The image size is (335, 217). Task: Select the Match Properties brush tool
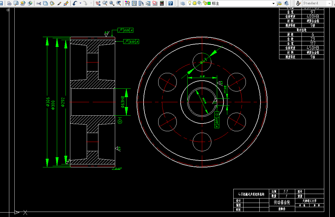pyautogui.click(x=59, y=3)
